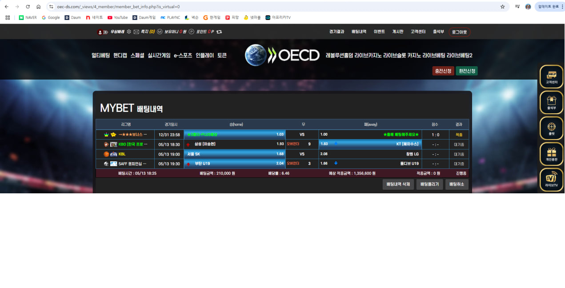This screenshot has width=565, height=288.
Task: Select e-스포츠 from the main navigation
Action: point(183,56)
